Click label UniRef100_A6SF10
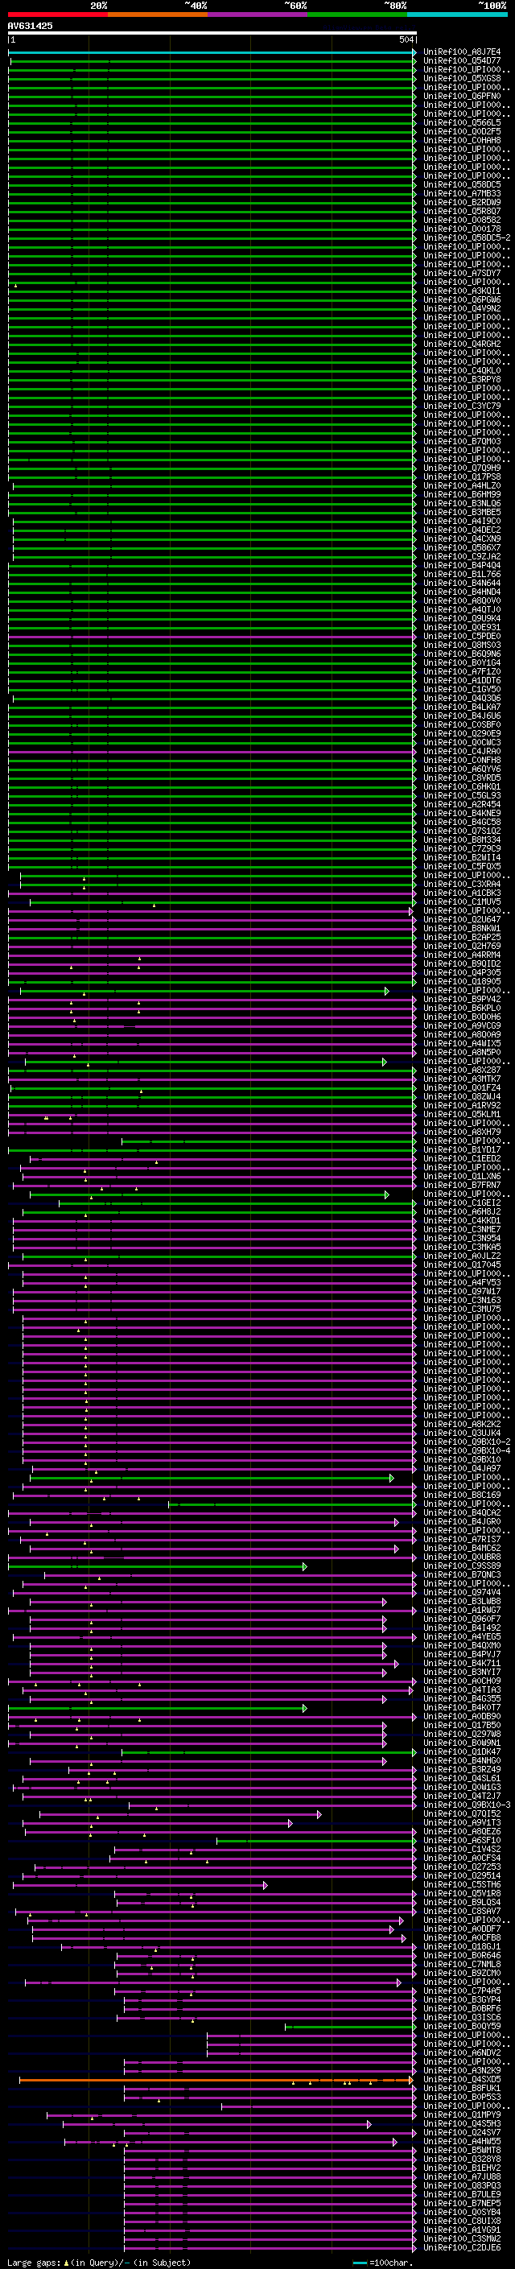 (462, 1840)
